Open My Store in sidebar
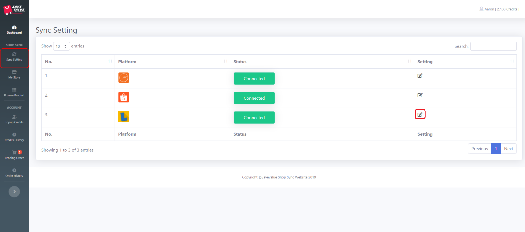This screenshot has width=525, height=232. (x=14, y=74)
